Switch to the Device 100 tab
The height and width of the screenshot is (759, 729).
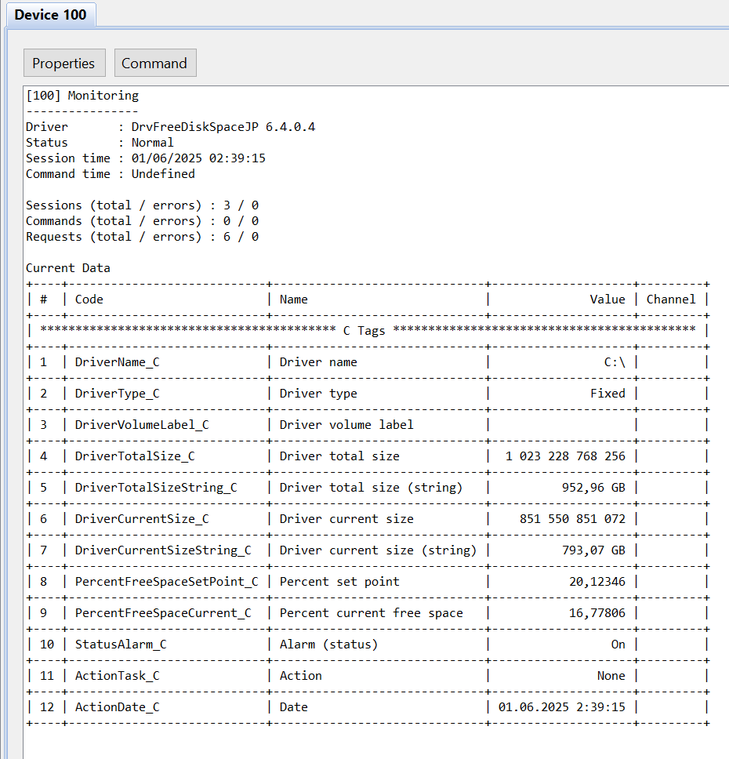coord(51,15)
